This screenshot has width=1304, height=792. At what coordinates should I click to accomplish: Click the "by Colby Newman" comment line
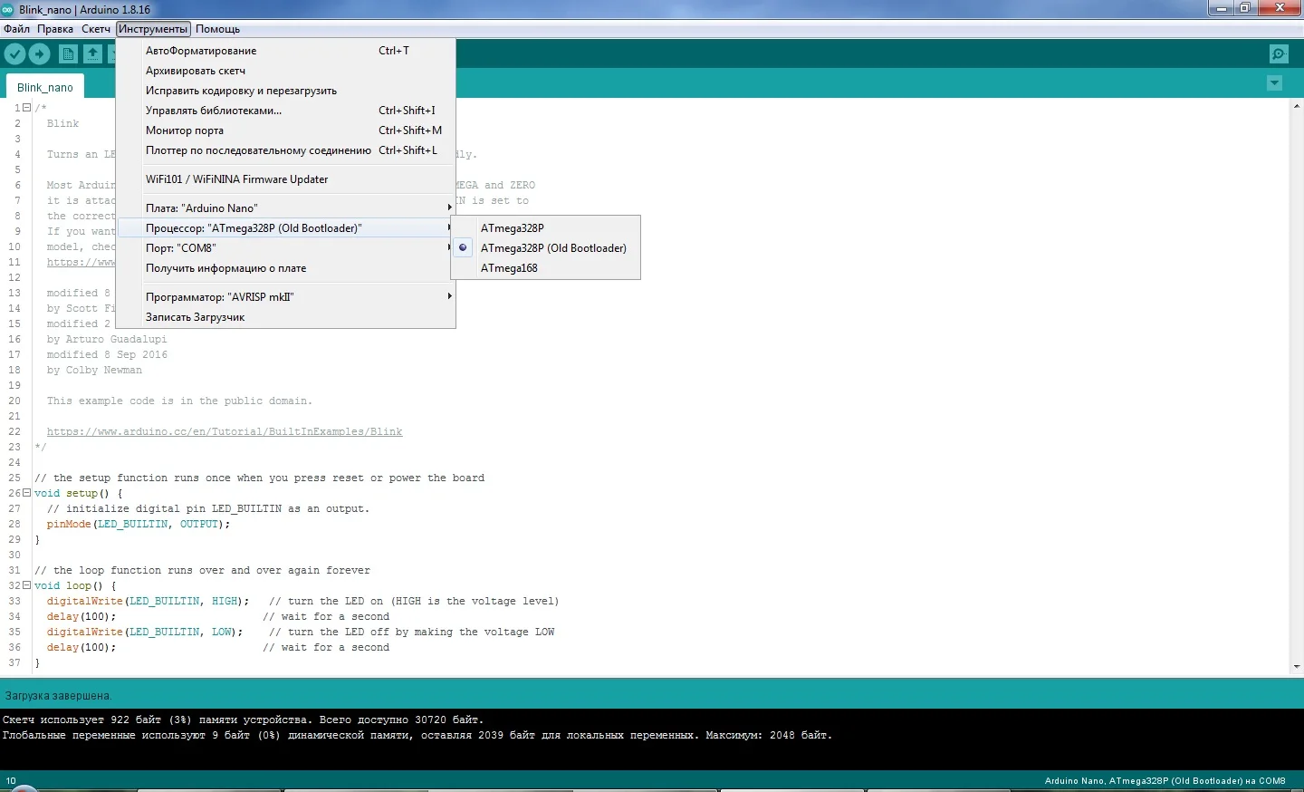pyautogui.click(x=94, y=371)
